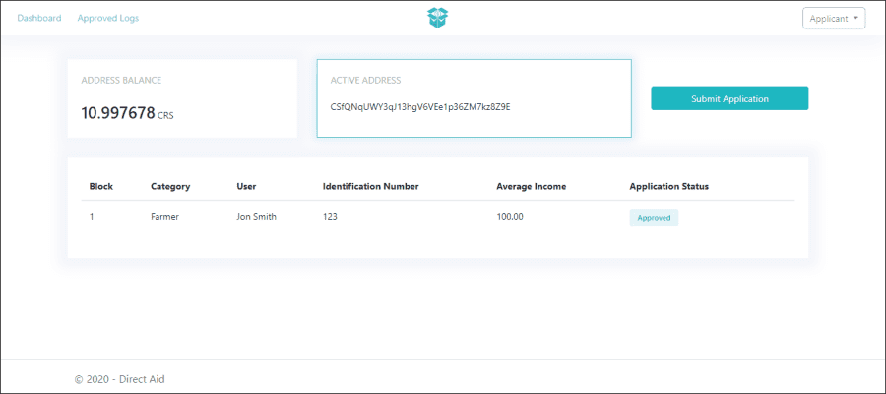The width and height of the screenshot is (886, 394).
Task: Click the Approved status badge
Action: coord(654,218)
